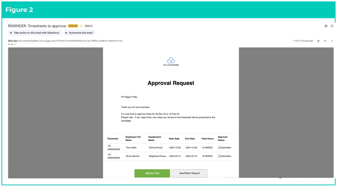Click total hours 16.500000
The image size is (337, 186).
(207, 156)
